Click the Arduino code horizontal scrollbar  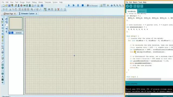coord(145,79)
